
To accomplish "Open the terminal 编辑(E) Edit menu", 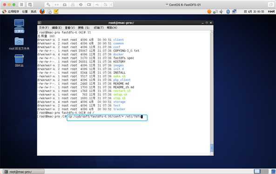I will (x=57, y=28).
